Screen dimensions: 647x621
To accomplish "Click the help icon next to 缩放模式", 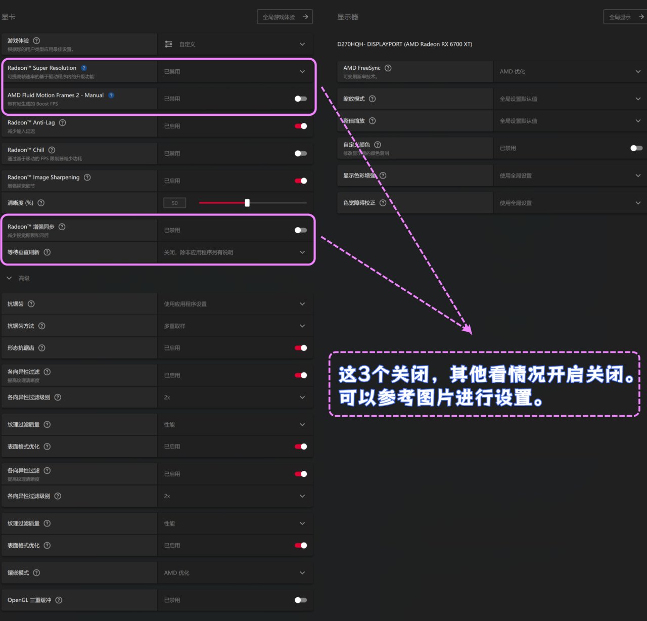I will (373, 99).
